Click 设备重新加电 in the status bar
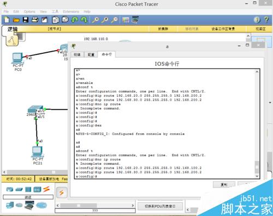The image size is (273, 216). coord(49,179)
